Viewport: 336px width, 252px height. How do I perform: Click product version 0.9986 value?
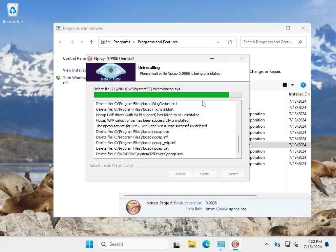coord(211,203)
